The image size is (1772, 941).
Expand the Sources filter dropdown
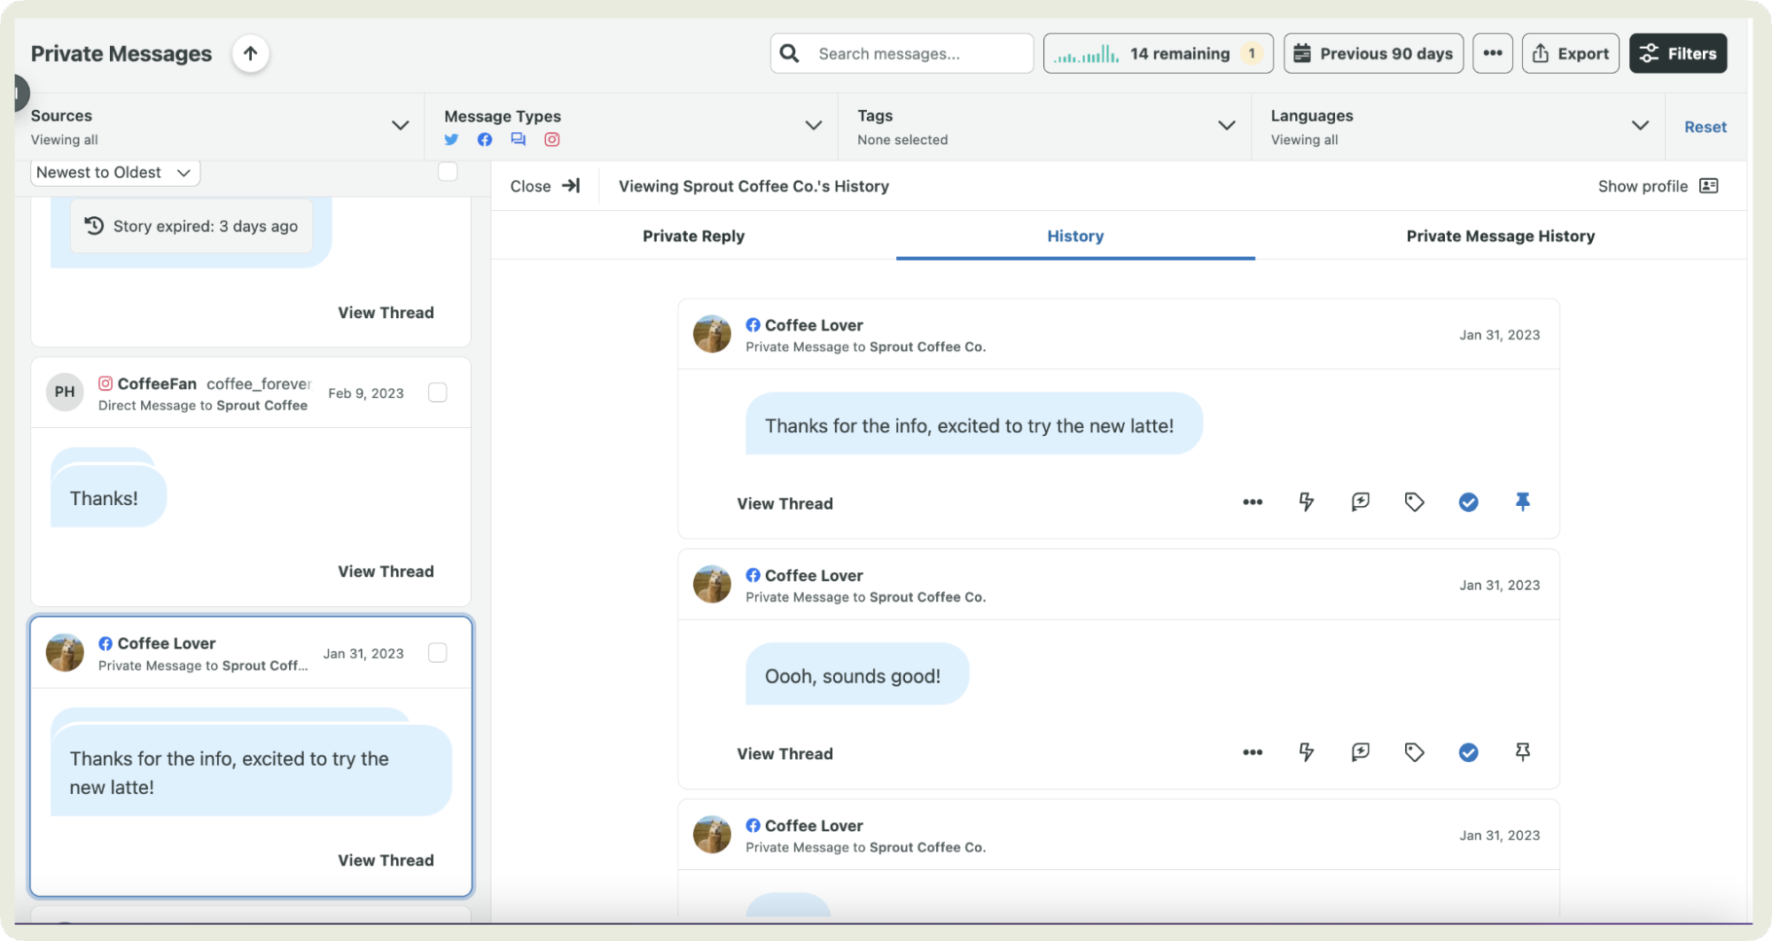click(400, 126)
